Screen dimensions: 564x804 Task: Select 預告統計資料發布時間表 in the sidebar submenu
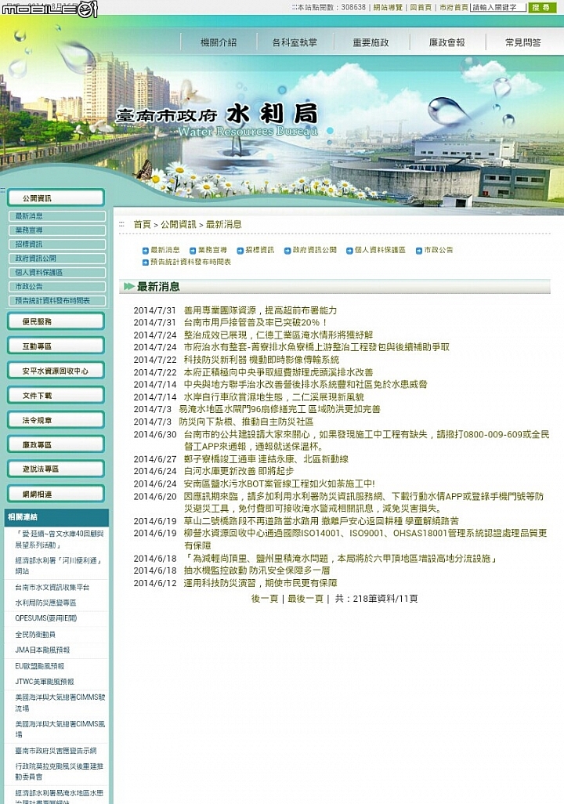(57, 301)
